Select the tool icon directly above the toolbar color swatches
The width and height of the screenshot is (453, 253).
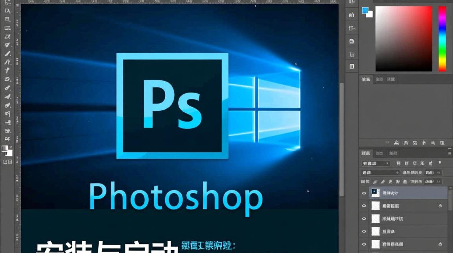(7, 139)
